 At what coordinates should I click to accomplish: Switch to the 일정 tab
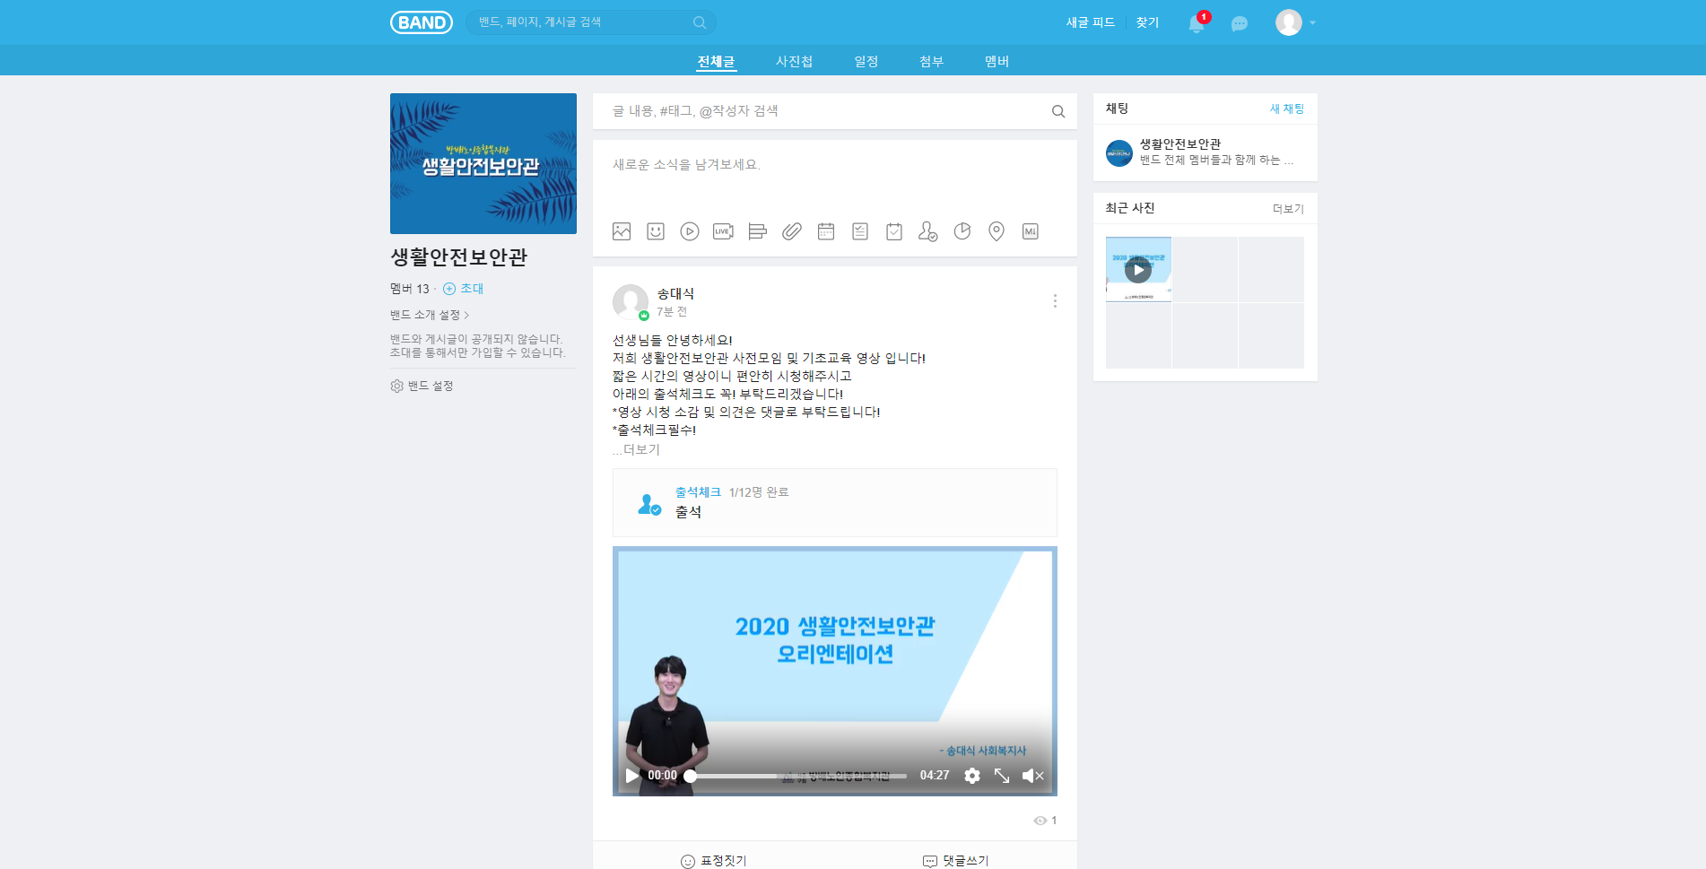866,61
